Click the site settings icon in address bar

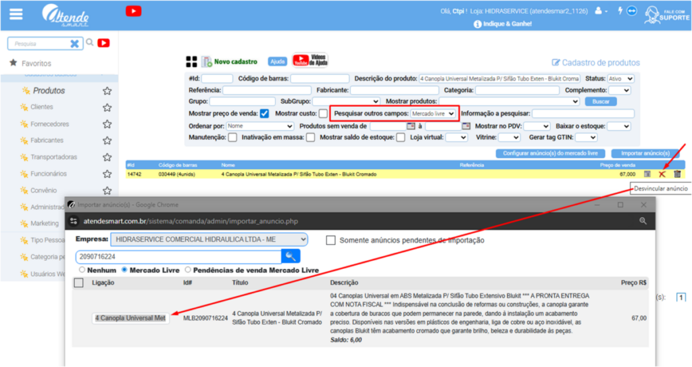tap(74, 221)
